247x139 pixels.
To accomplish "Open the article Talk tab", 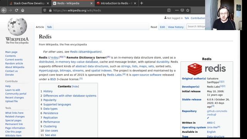I will click(49, 27).
